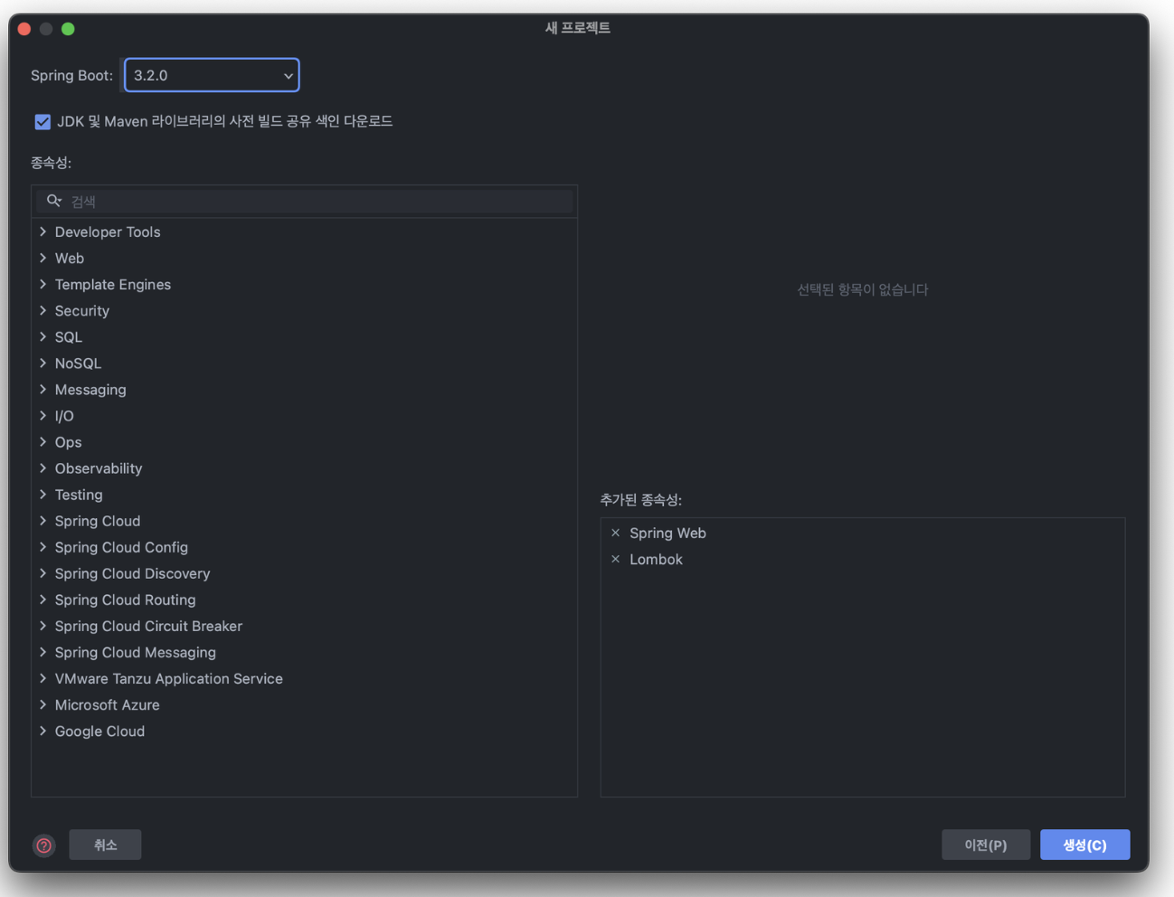Select the SQL row label
1174x897 pixels.
[x=69, y=337]
